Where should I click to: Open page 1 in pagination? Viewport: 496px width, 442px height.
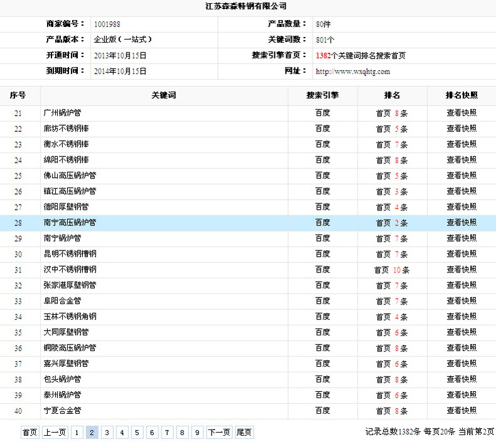tap(77, 432)
